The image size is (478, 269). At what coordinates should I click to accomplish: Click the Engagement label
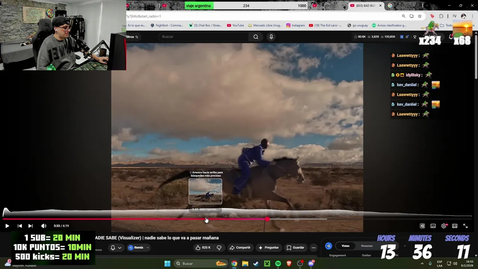click(337, 255)
